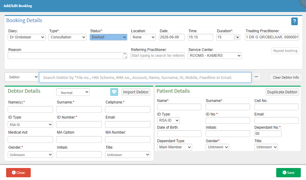Click the red Close button
The image size is (306, 180).
[18, 173]
